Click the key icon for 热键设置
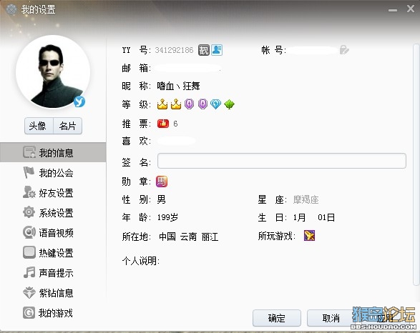 click(x=29, y=252)
